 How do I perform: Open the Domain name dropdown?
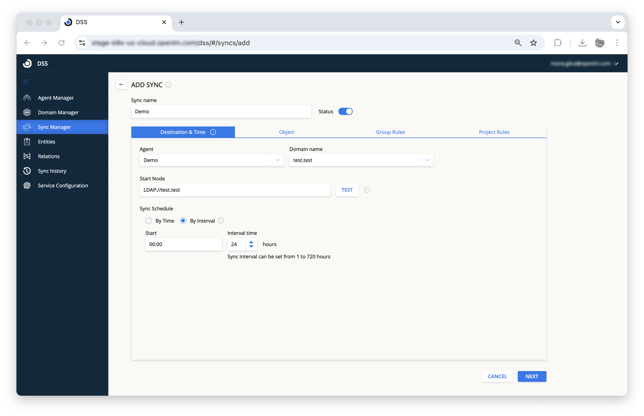click(427, 160)
